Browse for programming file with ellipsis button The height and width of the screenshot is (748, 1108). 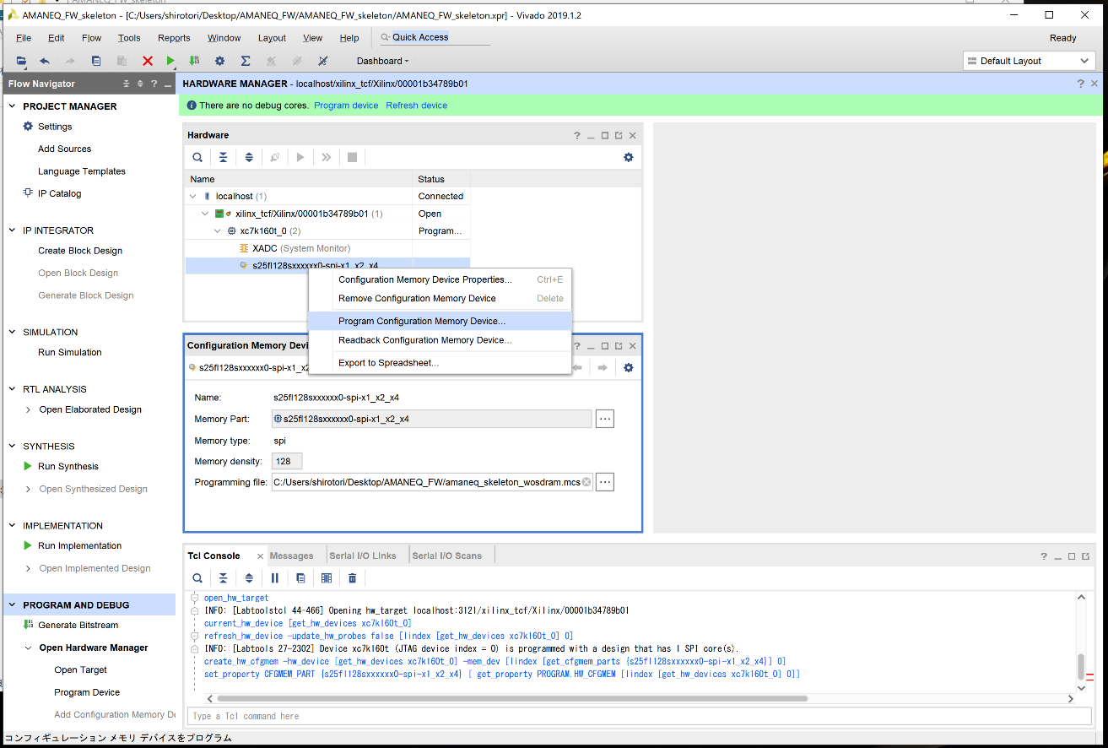coord(604,482)
